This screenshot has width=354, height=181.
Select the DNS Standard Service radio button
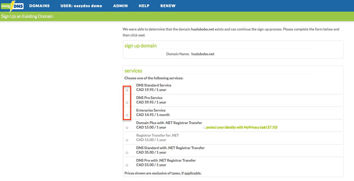tap(127, 90)
